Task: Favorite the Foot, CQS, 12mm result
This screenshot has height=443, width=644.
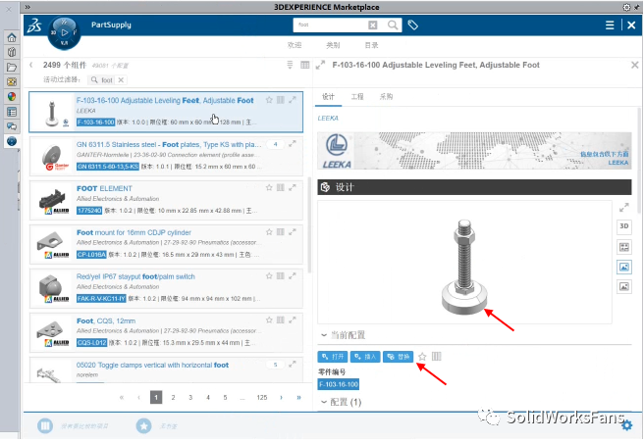Action: click(269, 320)
